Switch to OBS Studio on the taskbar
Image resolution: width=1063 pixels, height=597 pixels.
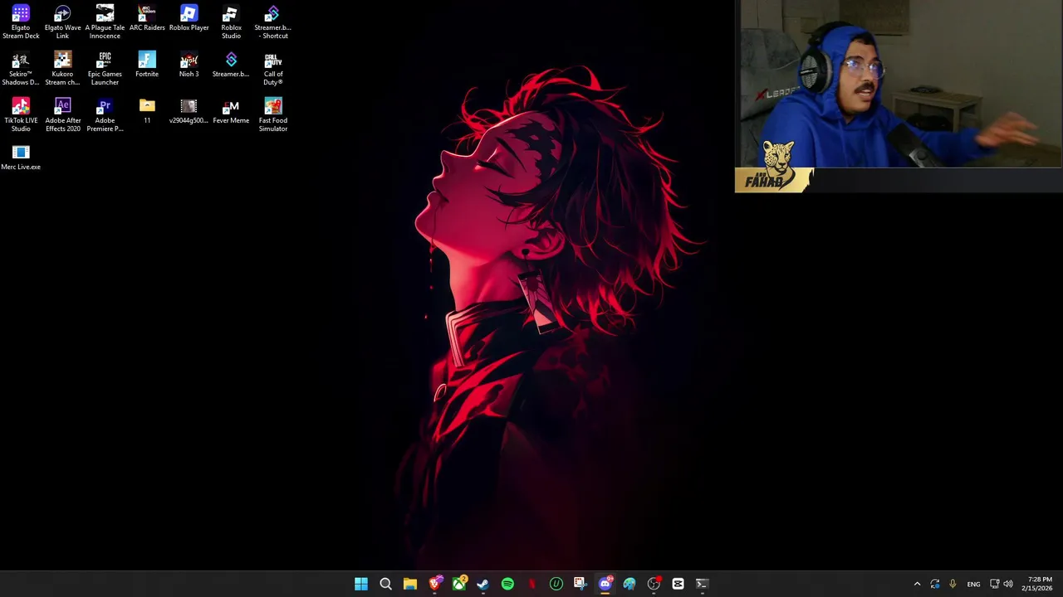(654, 584)
